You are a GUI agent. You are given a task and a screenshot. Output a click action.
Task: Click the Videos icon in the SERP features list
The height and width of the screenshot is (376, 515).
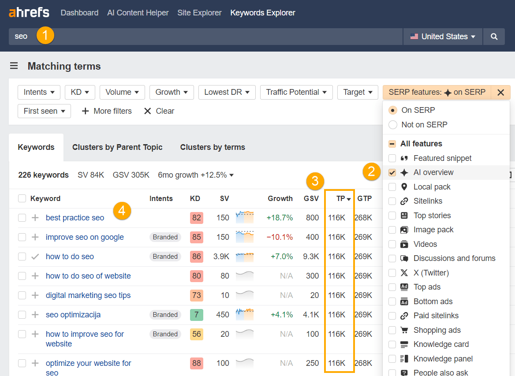click(x=404, y=244)
